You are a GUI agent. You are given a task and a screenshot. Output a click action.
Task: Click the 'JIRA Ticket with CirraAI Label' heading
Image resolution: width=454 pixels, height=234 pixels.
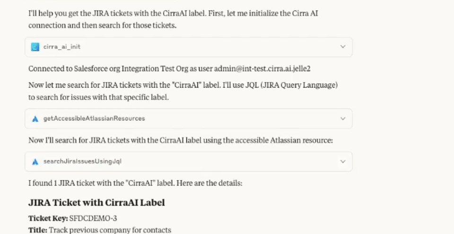[x=96, y=203]
